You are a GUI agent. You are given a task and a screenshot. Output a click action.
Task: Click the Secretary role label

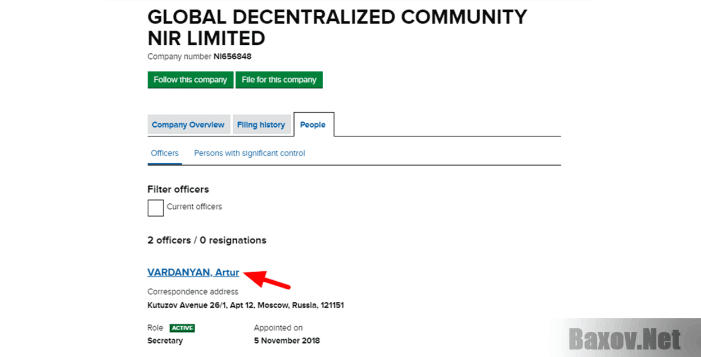click(x=164, y=341)
